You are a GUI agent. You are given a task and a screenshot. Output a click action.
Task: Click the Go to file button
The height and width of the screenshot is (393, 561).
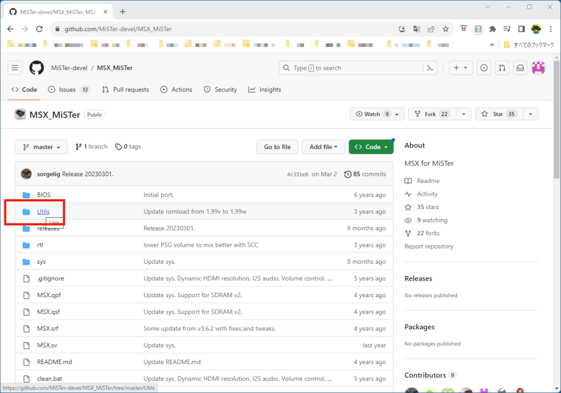[x=277, y=147]
